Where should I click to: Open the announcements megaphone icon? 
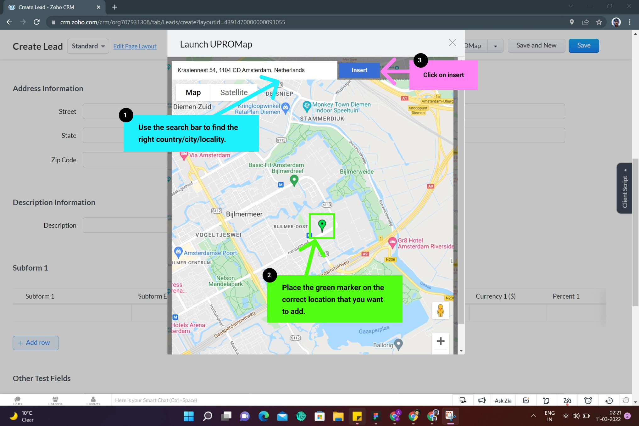pos(482,400)
